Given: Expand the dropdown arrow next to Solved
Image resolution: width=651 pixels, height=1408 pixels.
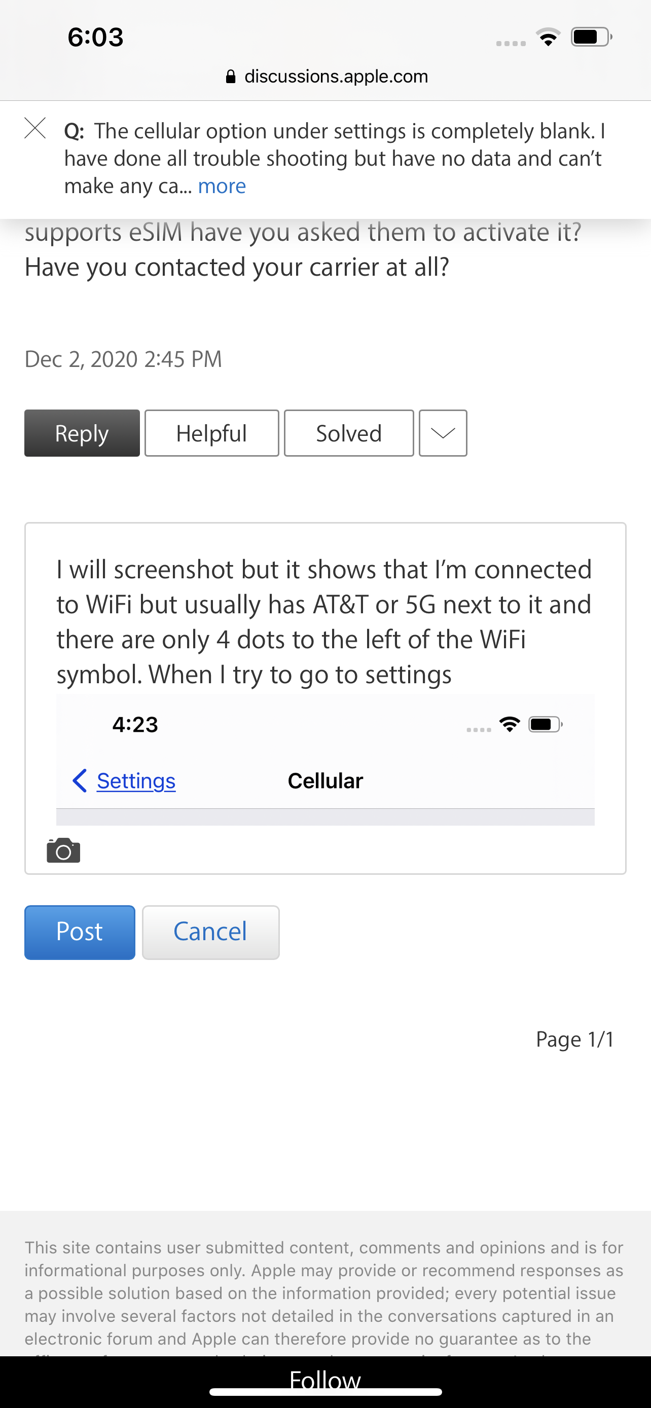Looking at the screenshot, I should click(x=443, y=433).
